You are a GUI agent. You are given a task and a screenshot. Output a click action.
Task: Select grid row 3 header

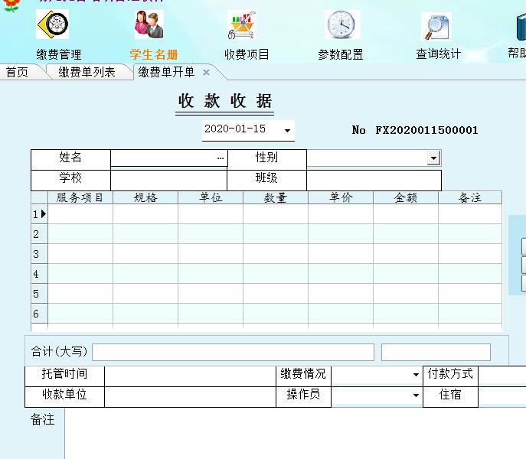coord(39,254)
